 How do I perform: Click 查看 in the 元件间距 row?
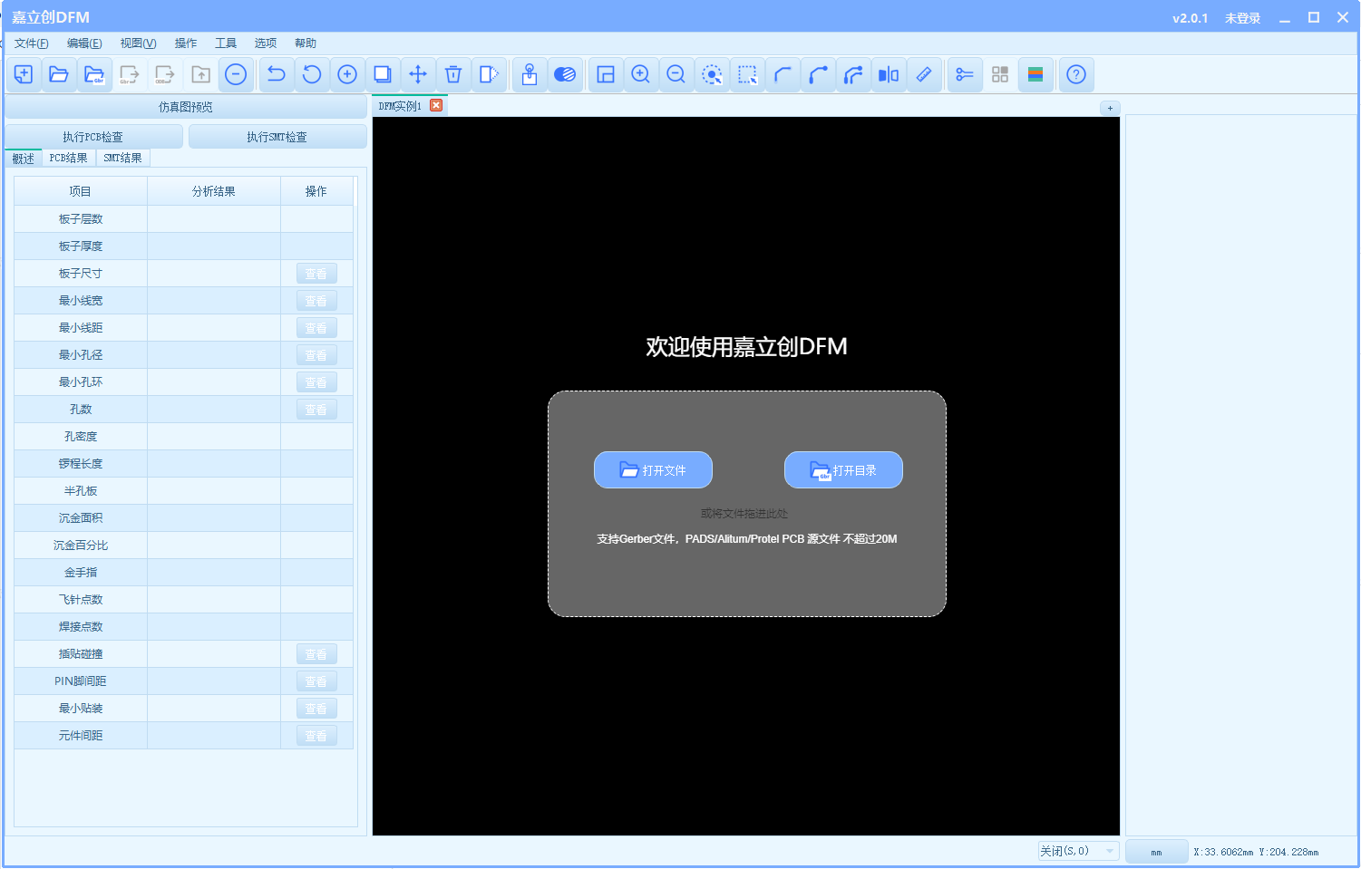tap(316, 736)
